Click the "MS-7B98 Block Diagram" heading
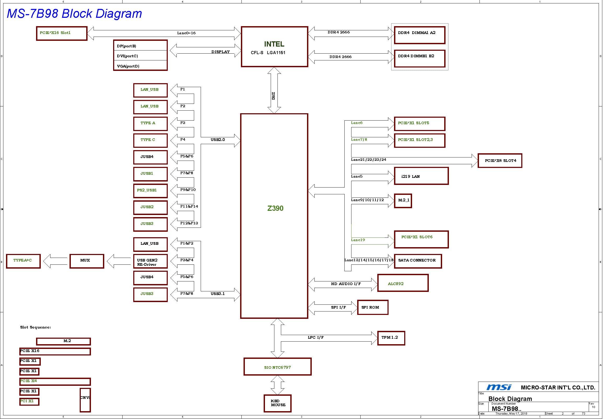607x419 pixels. pos(74,14)
